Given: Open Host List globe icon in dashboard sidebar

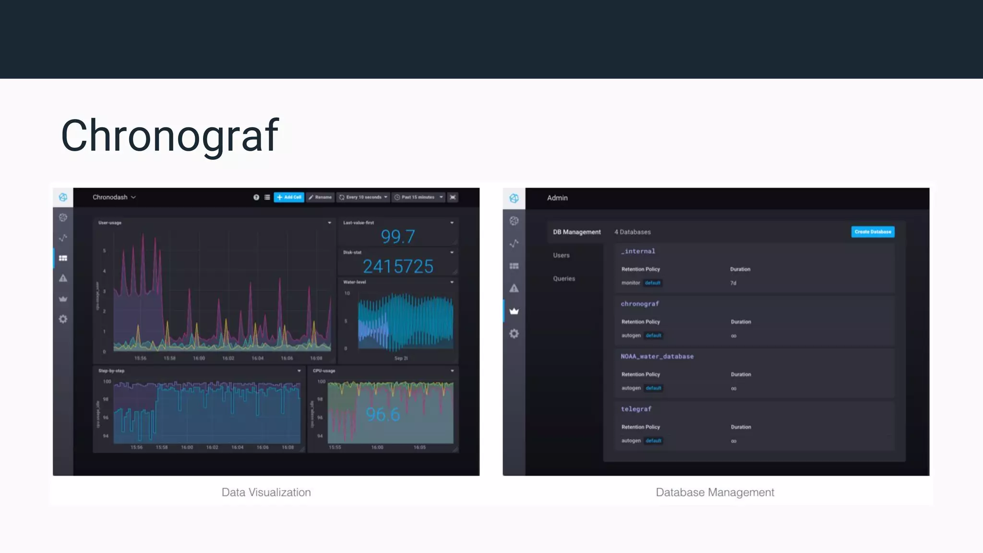Looking at the screenshot, I should [x=63, y=217].
